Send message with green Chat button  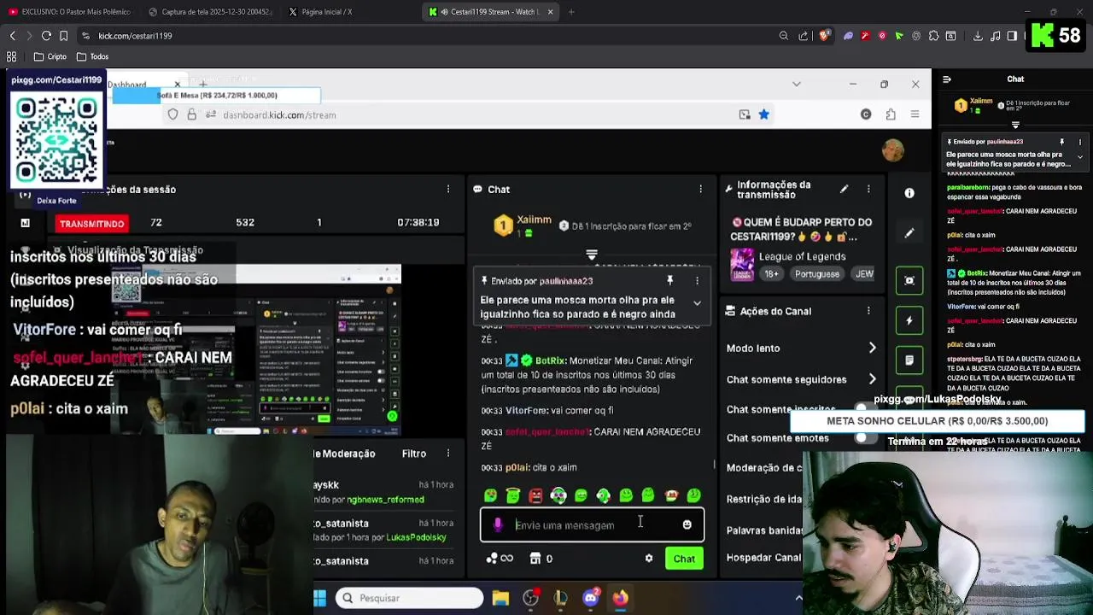[x=684, y=559]
